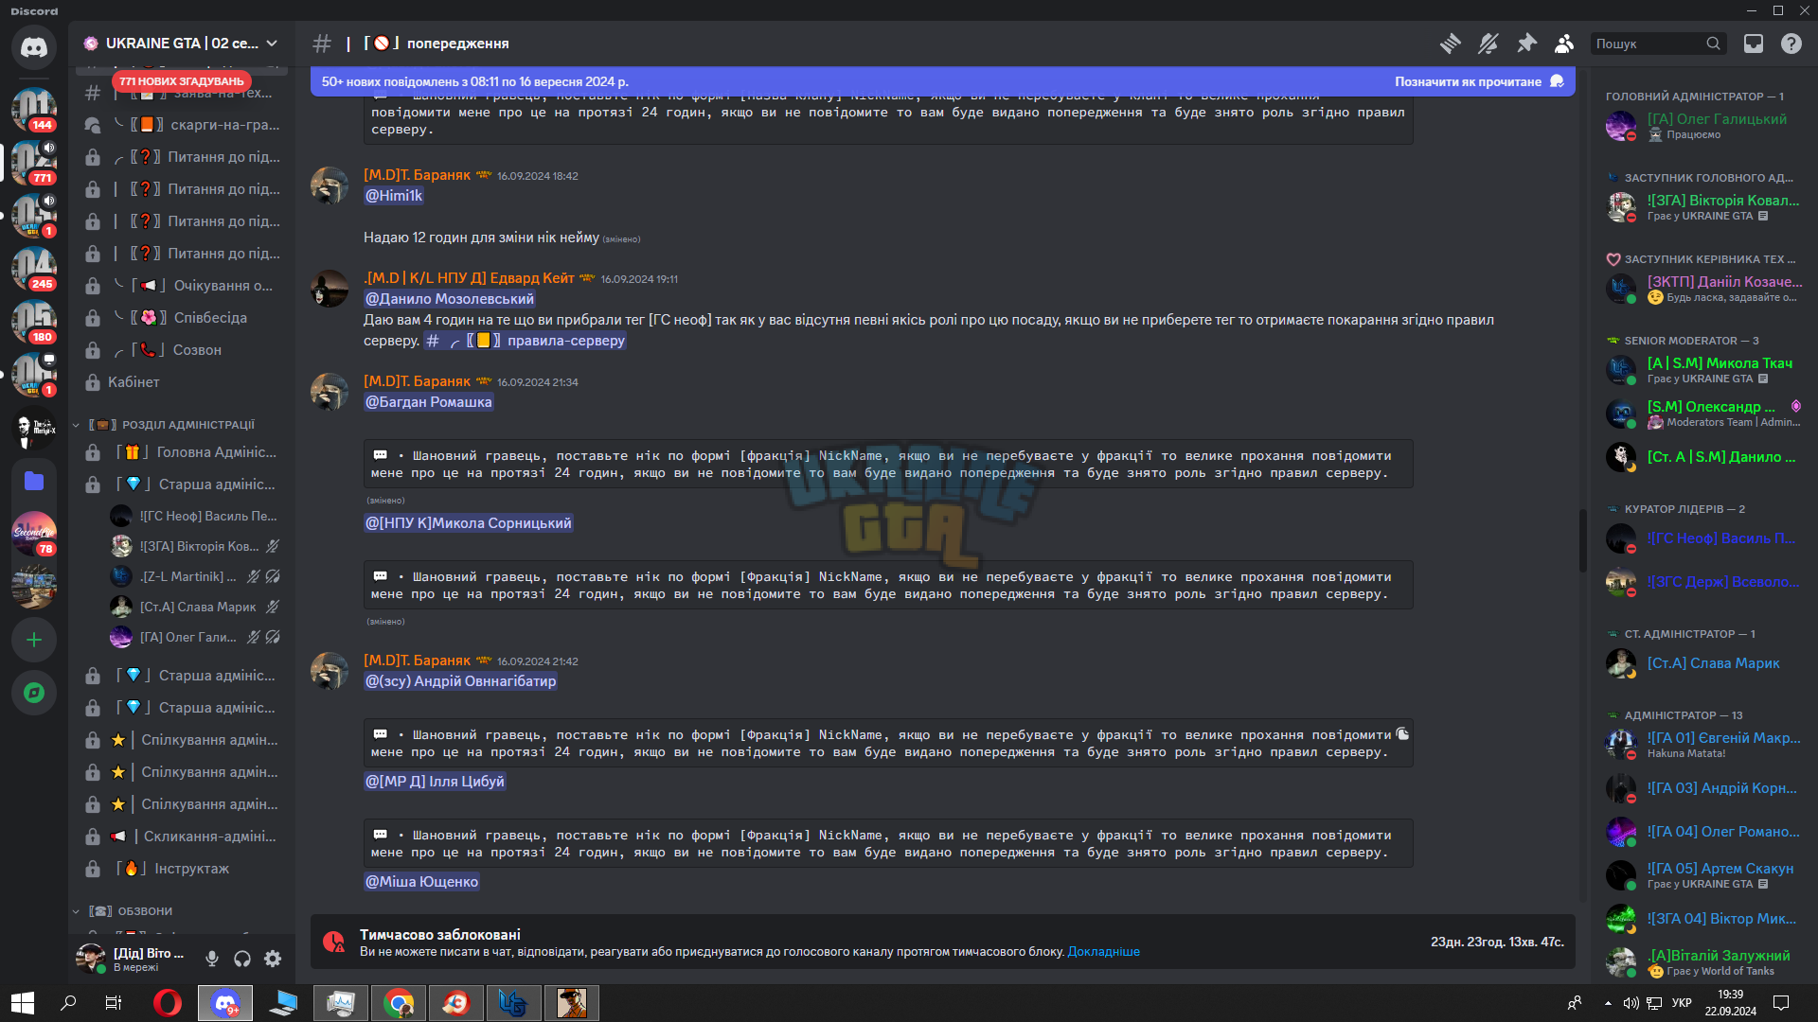Click the @Данило Мозолевський mention

point(450,299)
